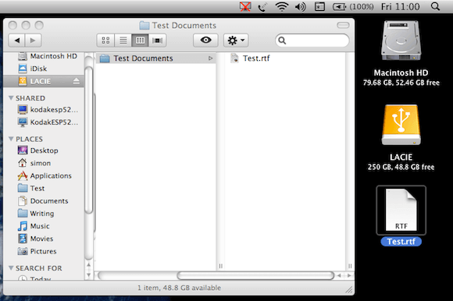This screenshot has height=301, width=453.
Task: Click the phone modem menu icon
Action: [263, 6]
